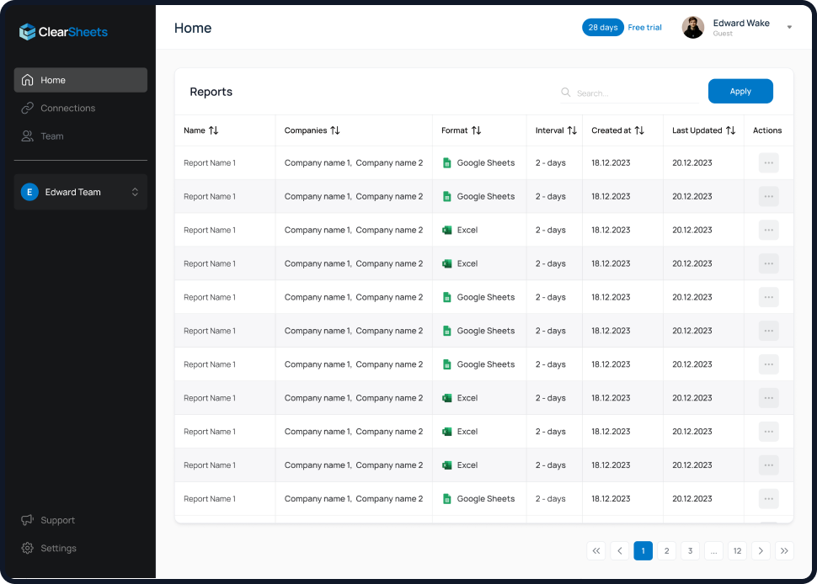Viewport: 817px width, 584px height.
Task: Open the Home sidebar item
Action: [x=80, y=80]
